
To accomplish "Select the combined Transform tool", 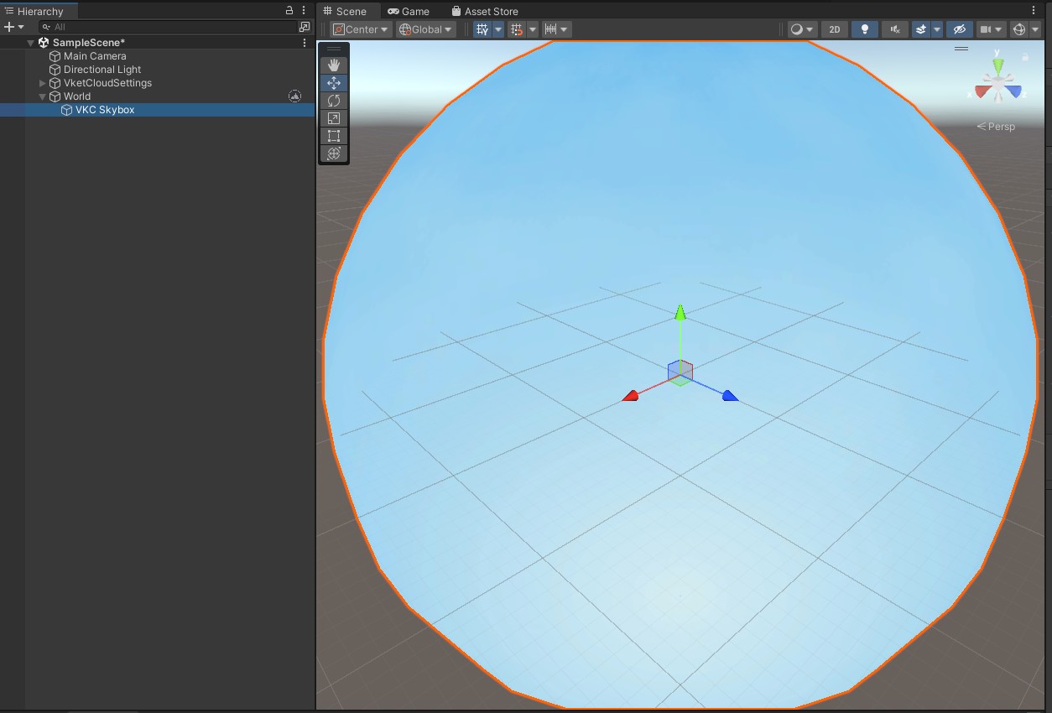I will click(x=333, y=154).
